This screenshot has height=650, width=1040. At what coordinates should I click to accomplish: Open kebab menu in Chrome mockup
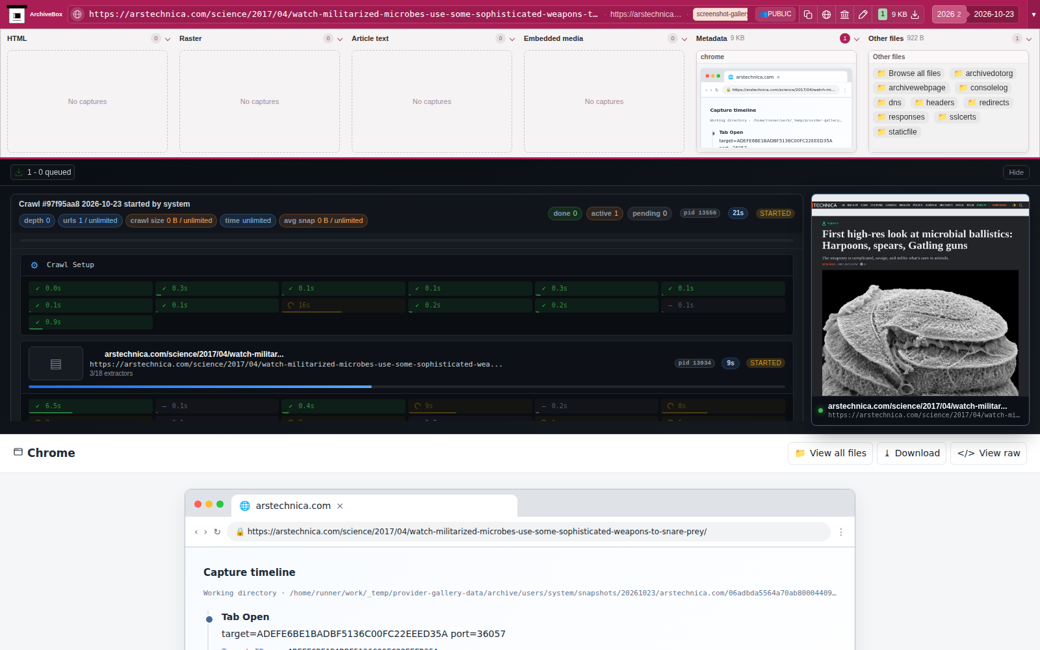click(841, 532)
